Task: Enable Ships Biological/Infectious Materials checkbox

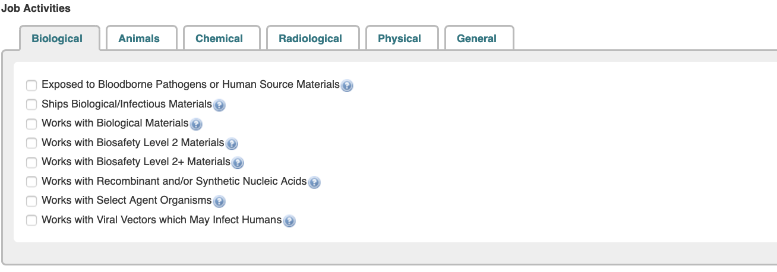Action: click(x=31, y=105)
